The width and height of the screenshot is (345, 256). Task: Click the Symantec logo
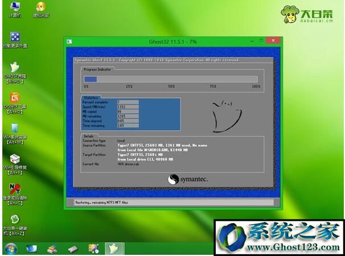tap(187, 179)
